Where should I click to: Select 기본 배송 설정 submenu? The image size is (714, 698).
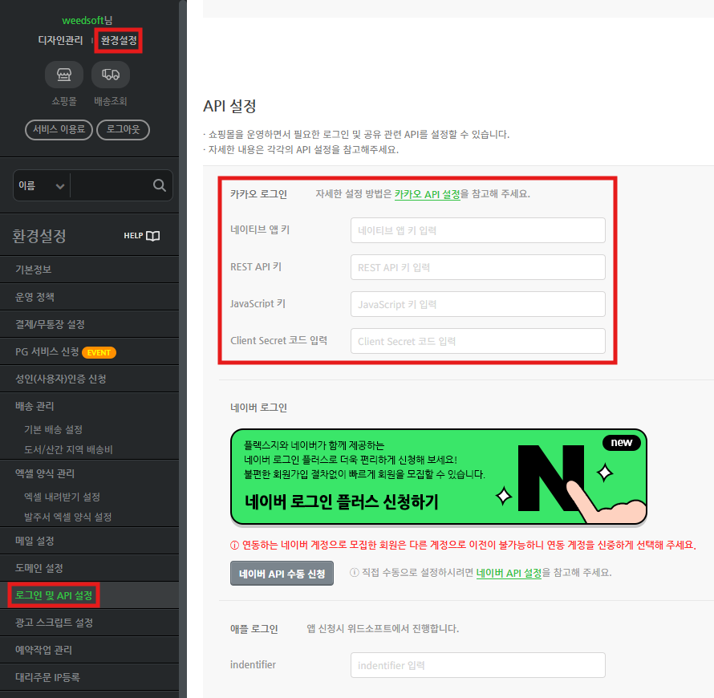point(53,430)
